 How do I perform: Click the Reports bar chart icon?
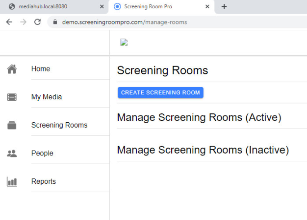tap(12, 181)
